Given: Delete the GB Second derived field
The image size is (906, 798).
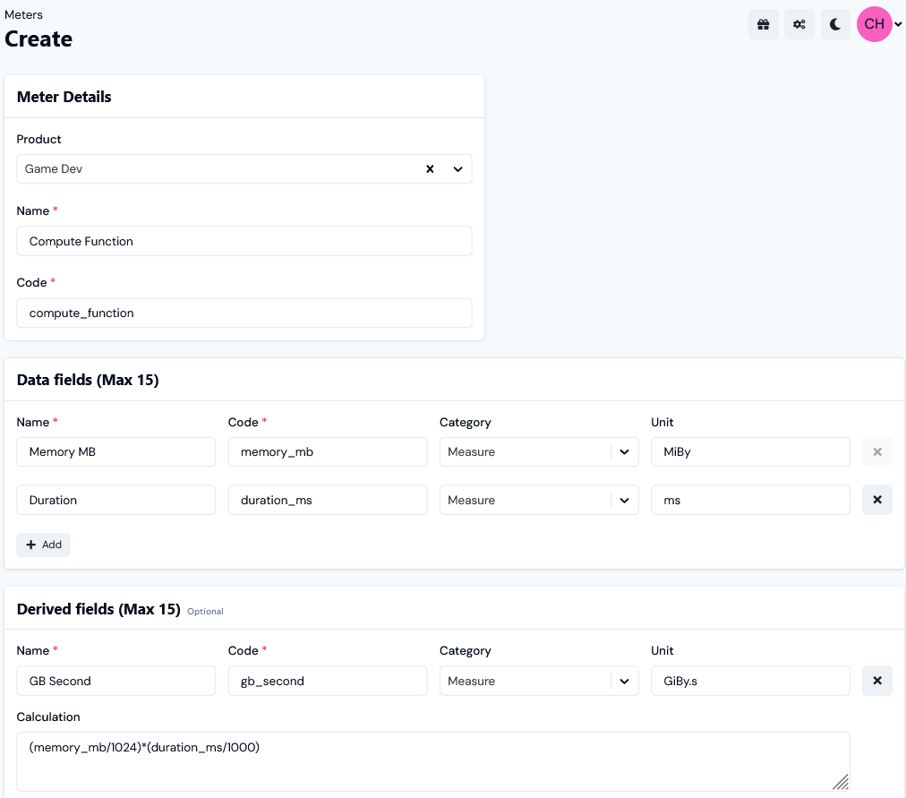Looking at the screenshot, I should tap(876, 681).
